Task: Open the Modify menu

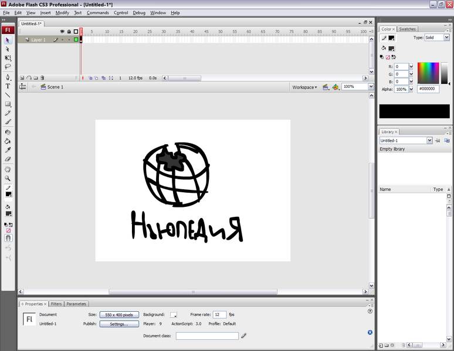Action: tap(62, 13)
